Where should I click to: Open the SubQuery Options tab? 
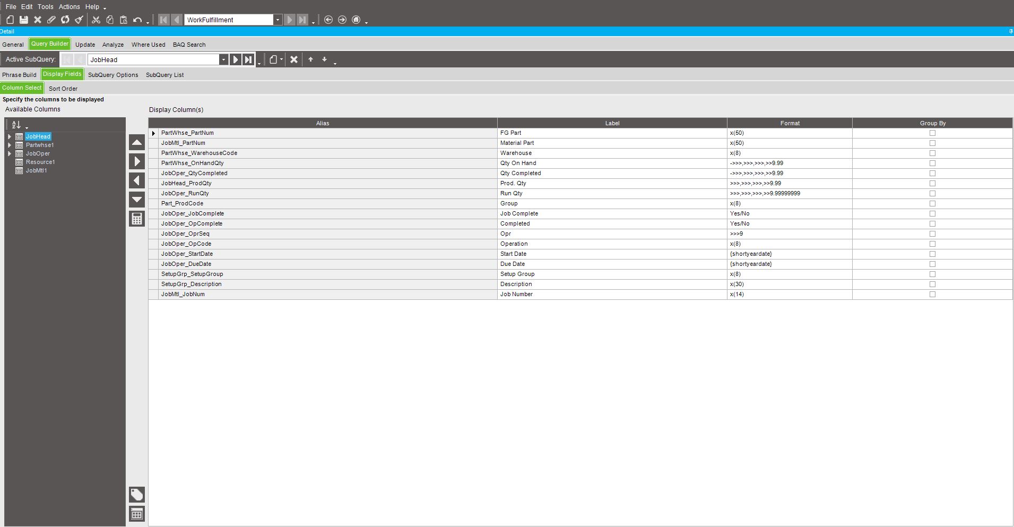click(113, 75)
